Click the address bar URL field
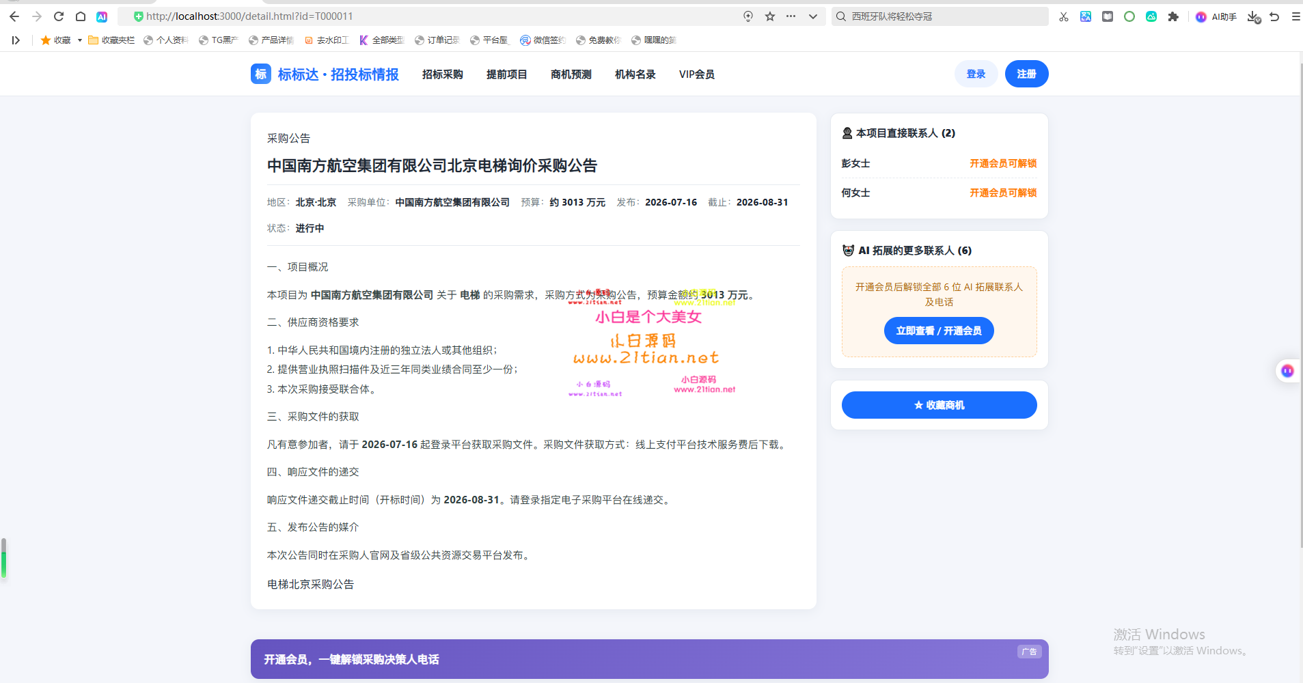This screenshot has height=683, width=1303. click(x=437, y=16)
